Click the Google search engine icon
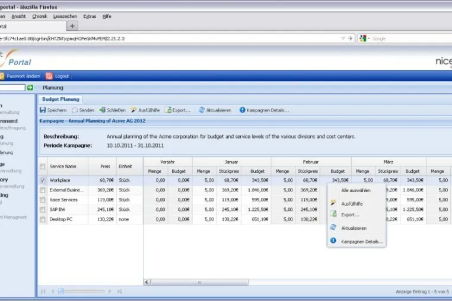452x301 pixels. coord(362,39)
